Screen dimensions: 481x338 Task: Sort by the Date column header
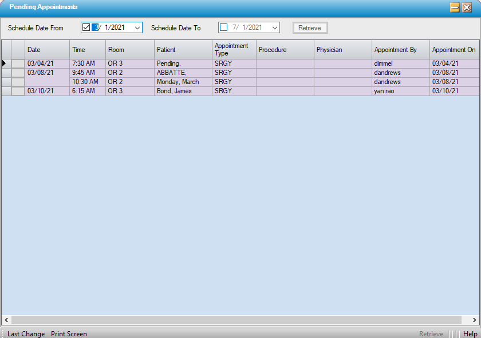47,50
